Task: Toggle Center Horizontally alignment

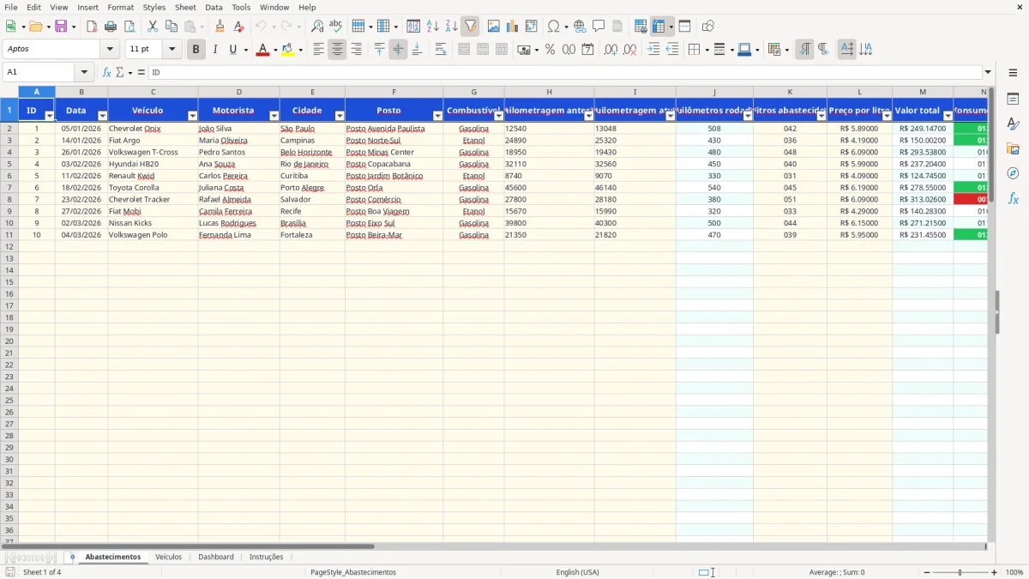Action: point(337,50)
